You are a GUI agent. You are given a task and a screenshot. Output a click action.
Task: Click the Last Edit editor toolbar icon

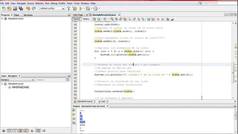(94, 19)
